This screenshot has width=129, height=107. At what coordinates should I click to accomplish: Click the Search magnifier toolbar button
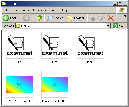[55, 18]
